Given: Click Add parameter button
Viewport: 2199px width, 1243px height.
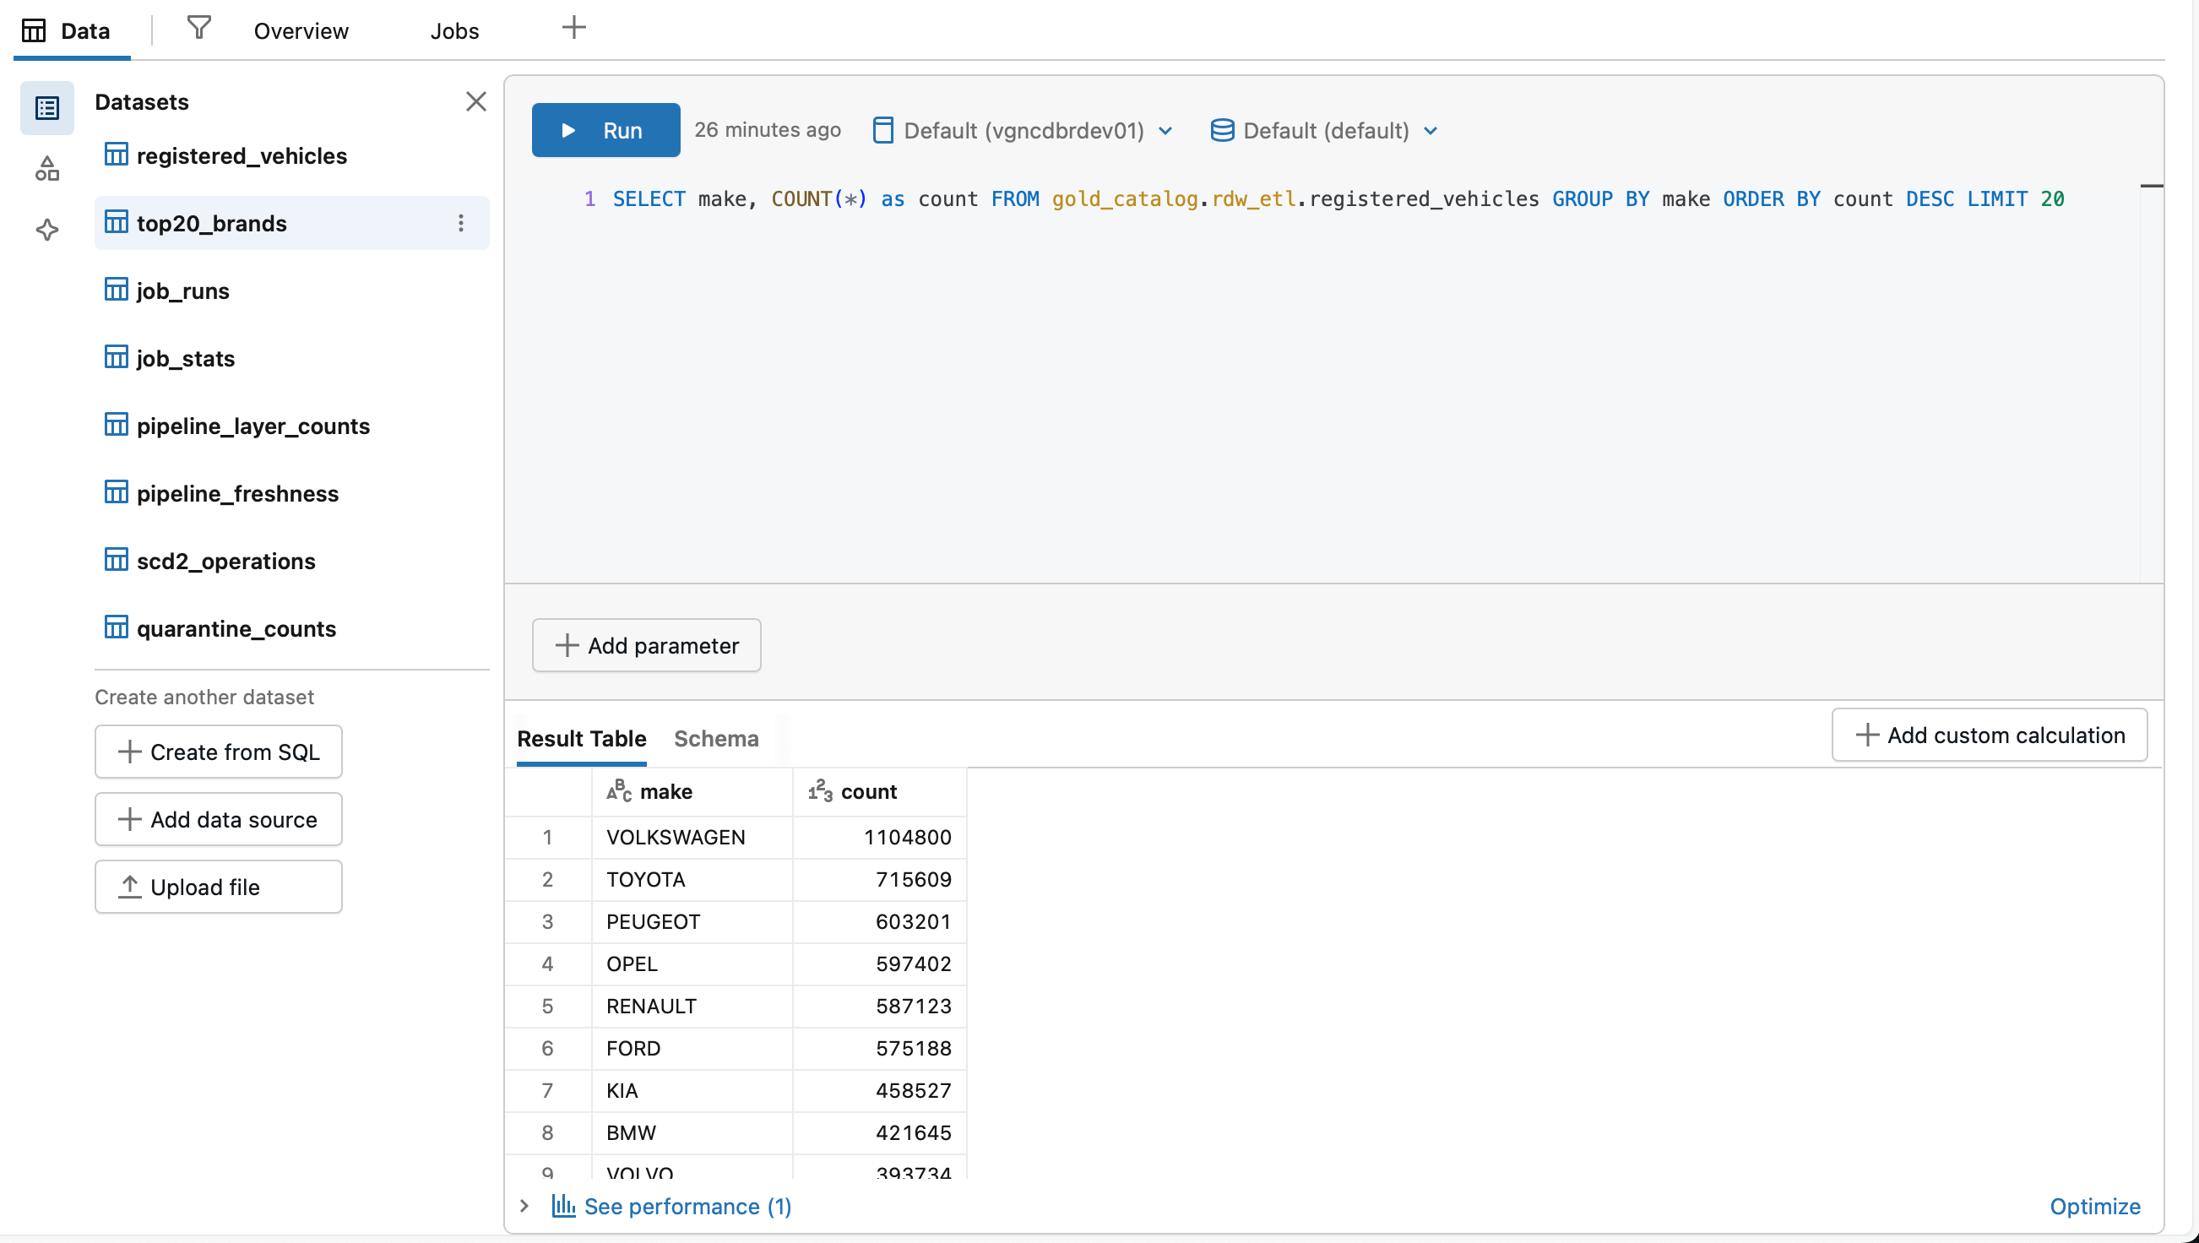Looking at the screenshot, I should [646, 645].
